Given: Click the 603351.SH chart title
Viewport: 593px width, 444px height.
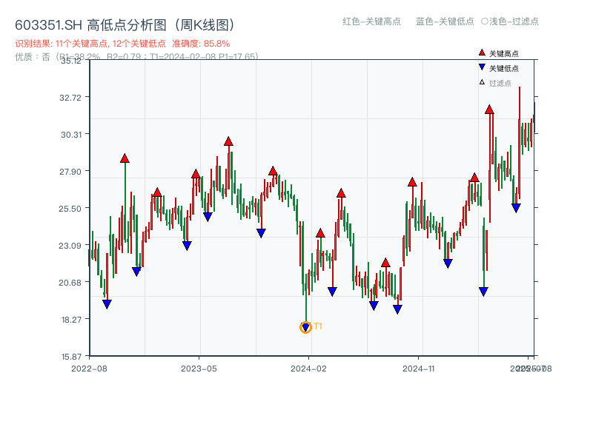Looking at the screenshot, I should pos(124,23).
